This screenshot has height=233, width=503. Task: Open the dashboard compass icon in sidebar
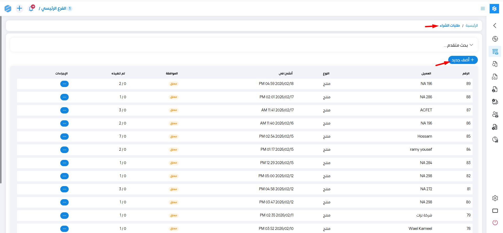click(495, 39)
